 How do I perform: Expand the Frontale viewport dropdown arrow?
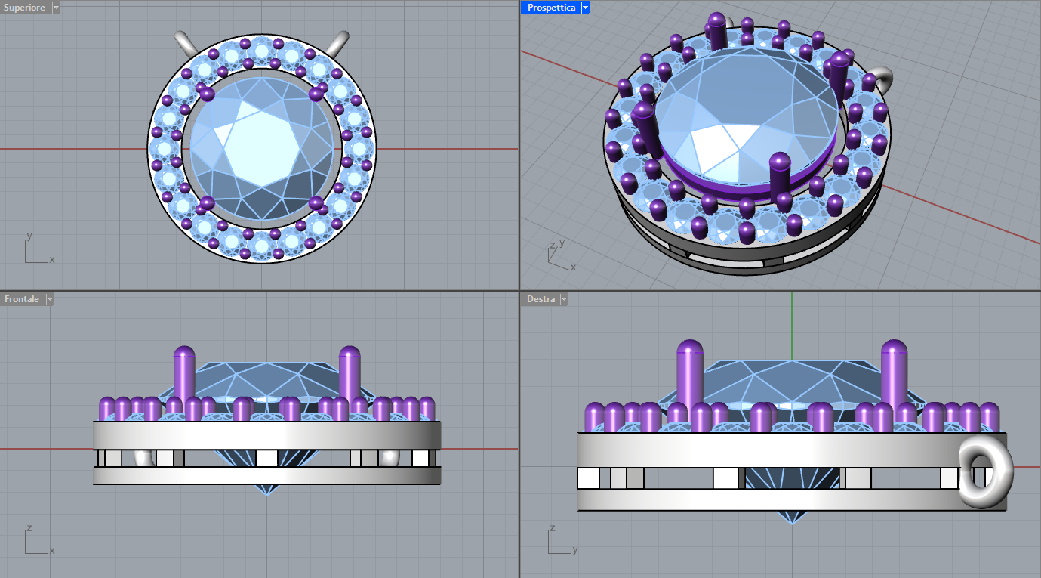(x=51, y=299)
